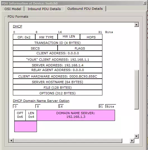
Task: Click the horizontal scrollbar thumb
Action: pos(68,140)
